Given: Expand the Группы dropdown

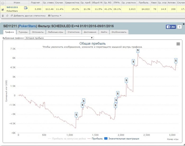Looking at the screenshot, I should (55, 16).
